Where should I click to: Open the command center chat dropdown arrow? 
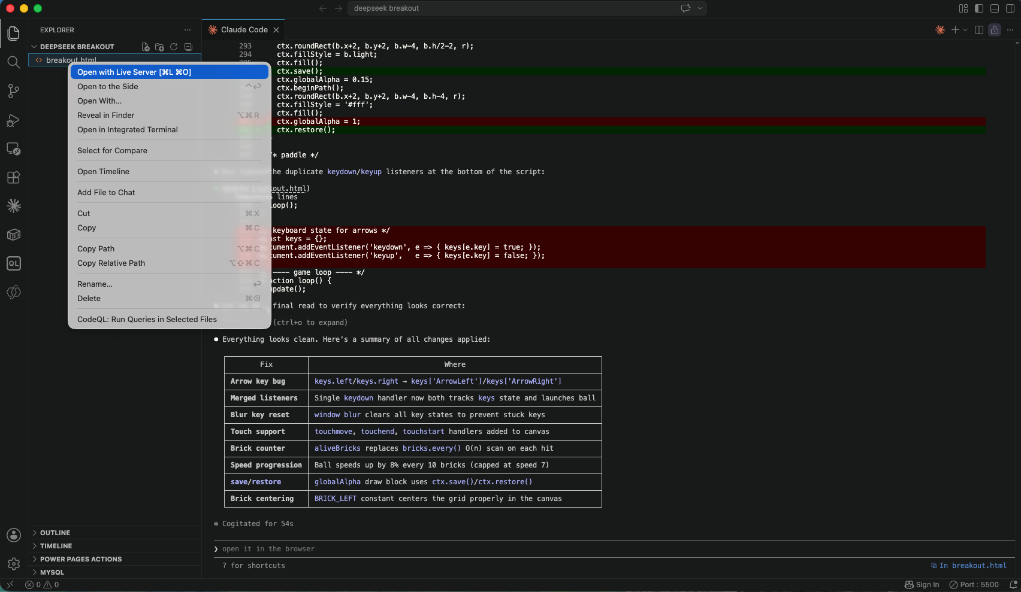pos(700,8)
